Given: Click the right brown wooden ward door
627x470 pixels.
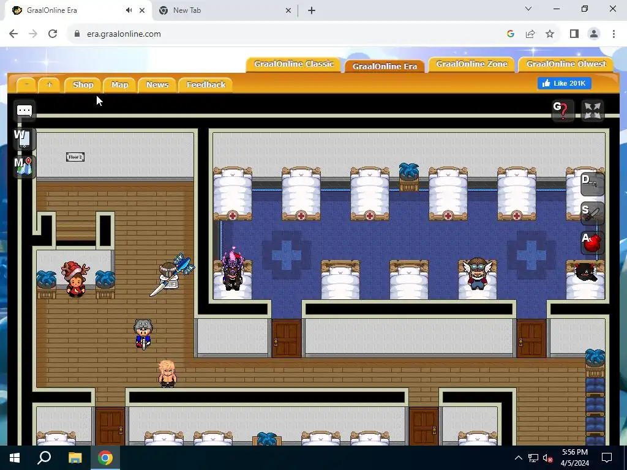Looking at the screenshot, I should (531, 338).
